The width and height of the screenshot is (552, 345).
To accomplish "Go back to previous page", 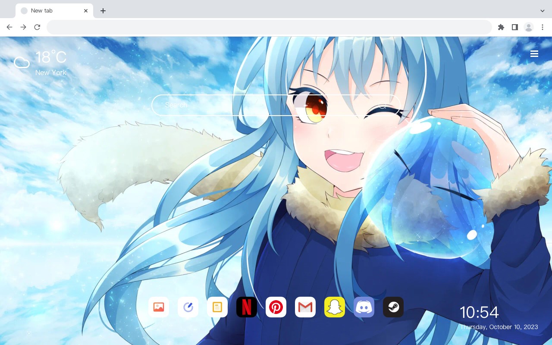I will pyautogui.click(x=9, y=27).
